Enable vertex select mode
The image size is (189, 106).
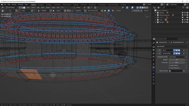point(20,8)
